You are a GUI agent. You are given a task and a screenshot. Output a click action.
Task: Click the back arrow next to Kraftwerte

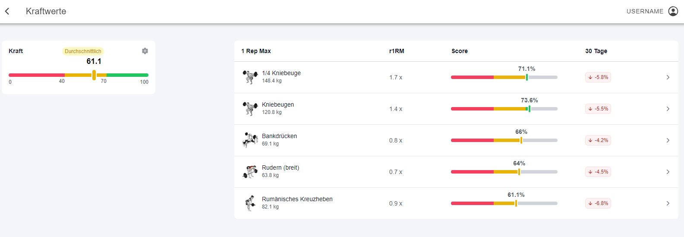coord(7,11)
